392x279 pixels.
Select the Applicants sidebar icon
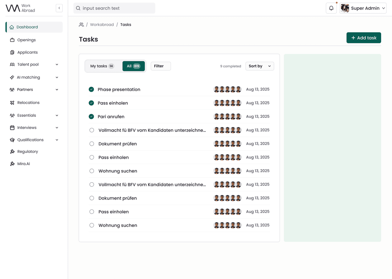pos(12,52)
